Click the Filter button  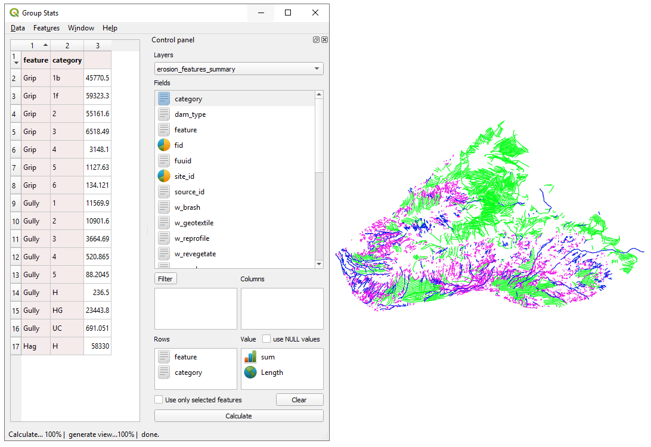(165, 279)
